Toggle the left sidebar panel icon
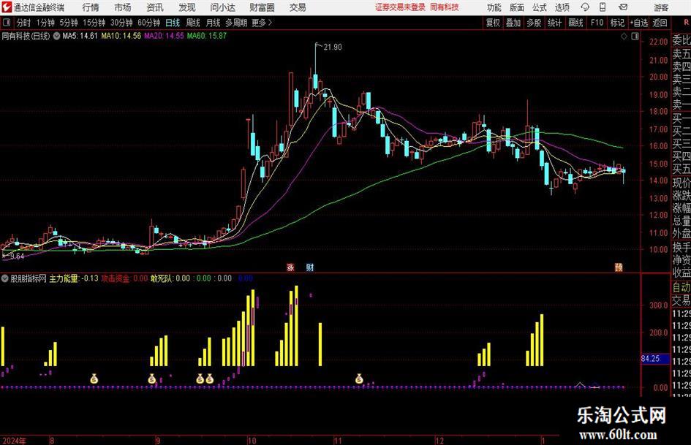This screenshot has height=445, width=691. click(7, 23)
